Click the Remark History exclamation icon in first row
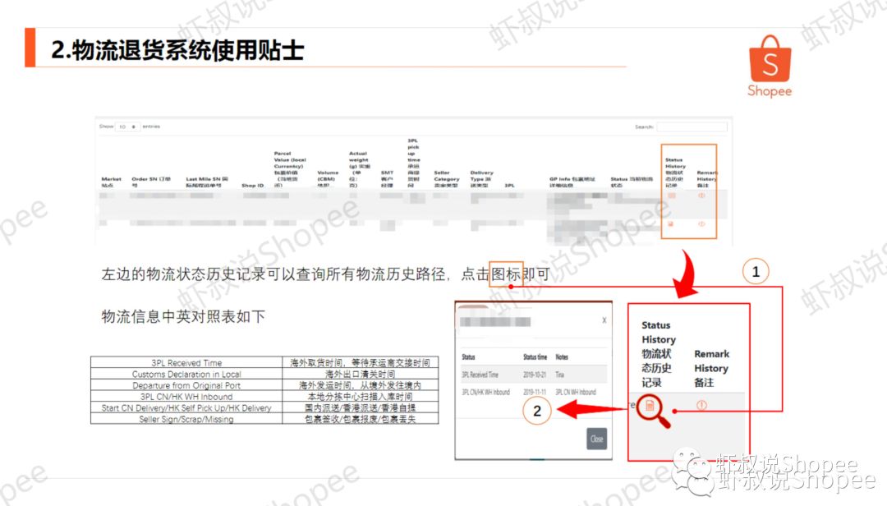Image resolution: width=887 pixels, height=506 pixels. [x=701, y=195]
